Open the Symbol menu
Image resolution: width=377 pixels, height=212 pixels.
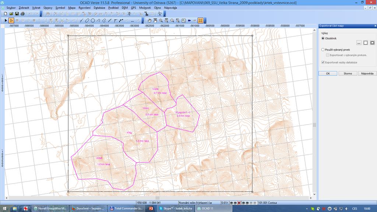coord(60,8)
